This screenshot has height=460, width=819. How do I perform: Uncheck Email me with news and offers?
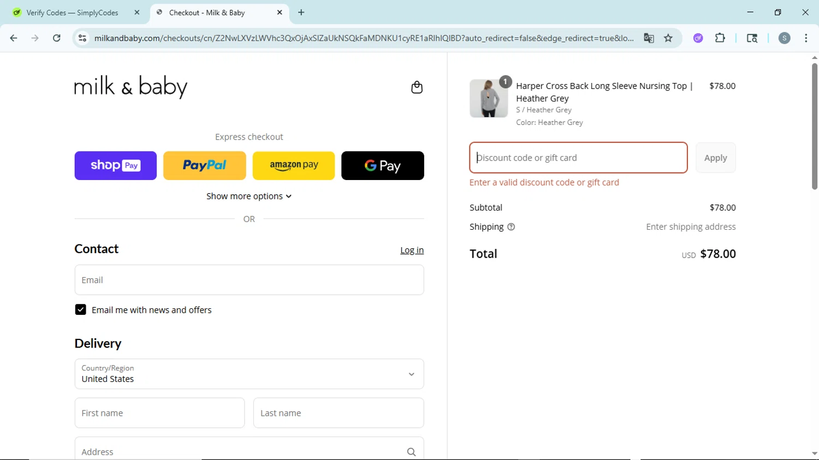tap(80, 310)
